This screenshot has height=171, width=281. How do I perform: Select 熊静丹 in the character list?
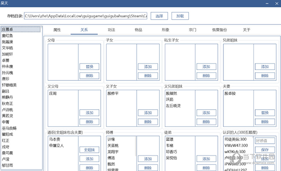pos(7,97)
